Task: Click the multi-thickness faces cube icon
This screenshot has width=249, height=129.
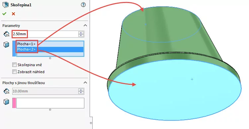Action: (x=6, y=102)
